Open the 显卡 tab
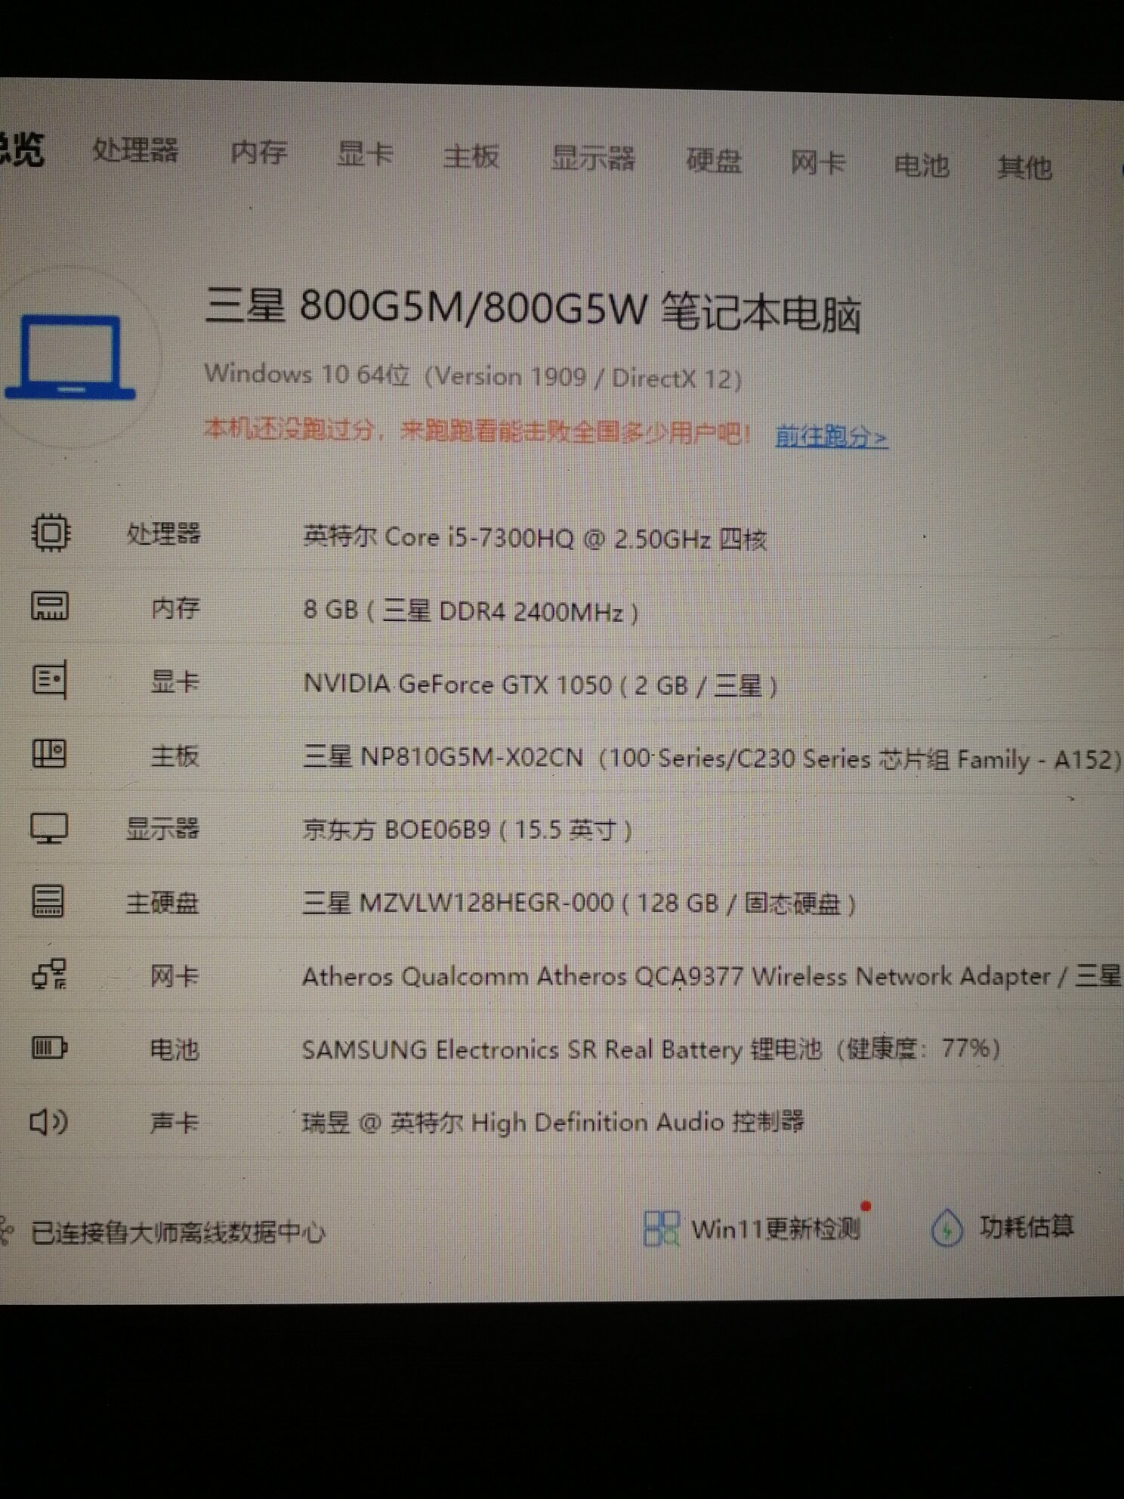The height and width of the screenshot is (1499, 1124). (x=365, y=154)
